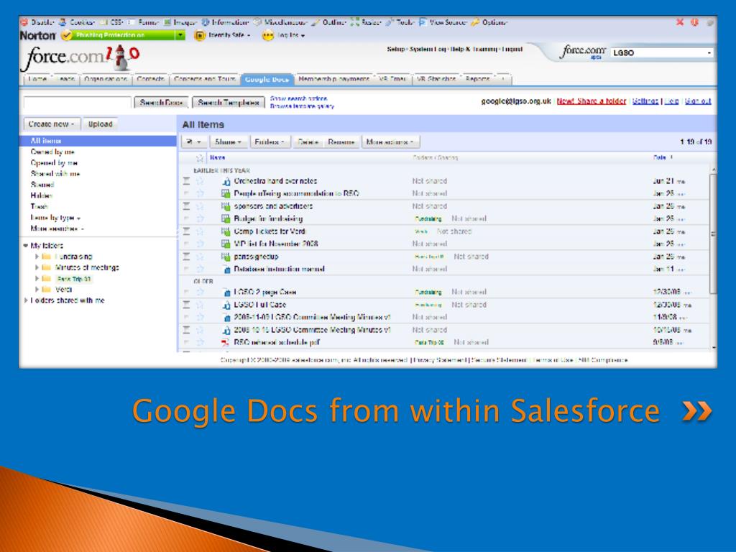Click spreadsheet icon next to sponsors and advertisers

click(x=226, y=206)
